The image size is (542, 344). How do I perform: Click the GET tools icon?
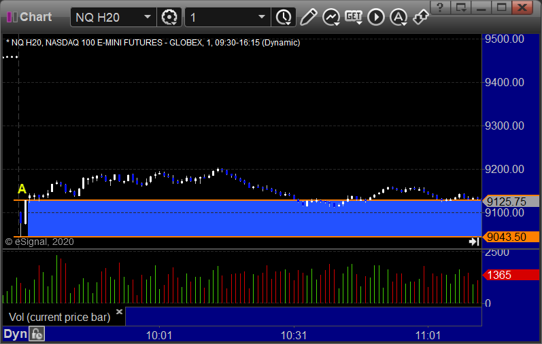tap(354, 17)
